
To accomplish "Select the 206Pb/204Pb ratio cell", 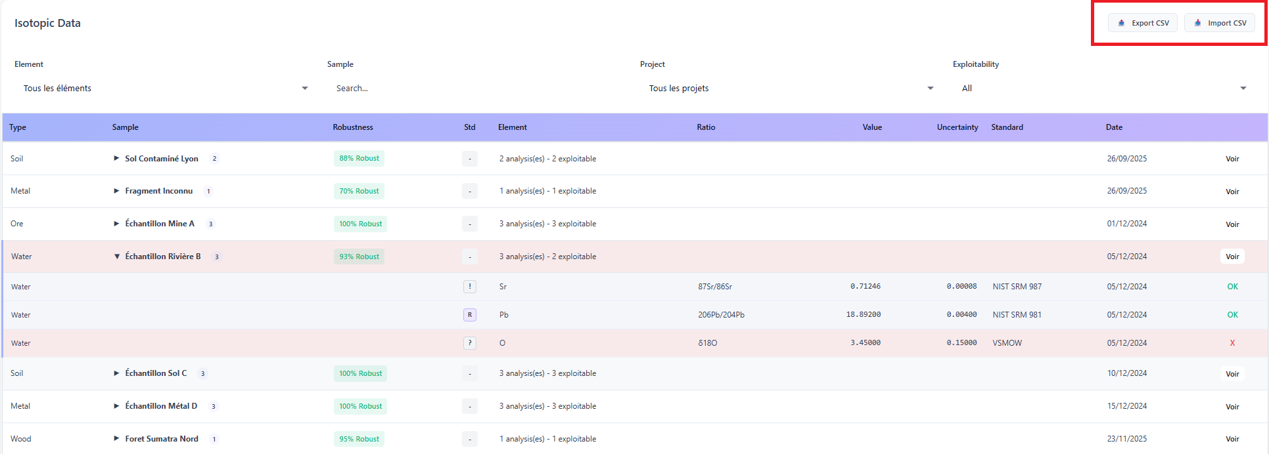I will tap(721, 315).
